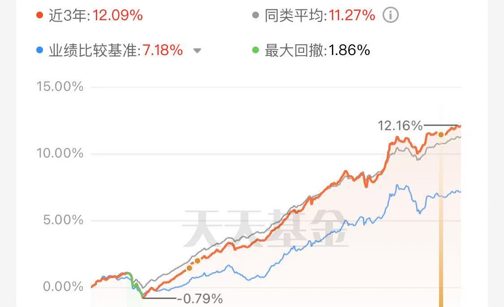Image resolution: width=504 pixels, height=307 pixels.
Task: Select the green 最大回撤 legend dot
Action: tap(255, 50)
